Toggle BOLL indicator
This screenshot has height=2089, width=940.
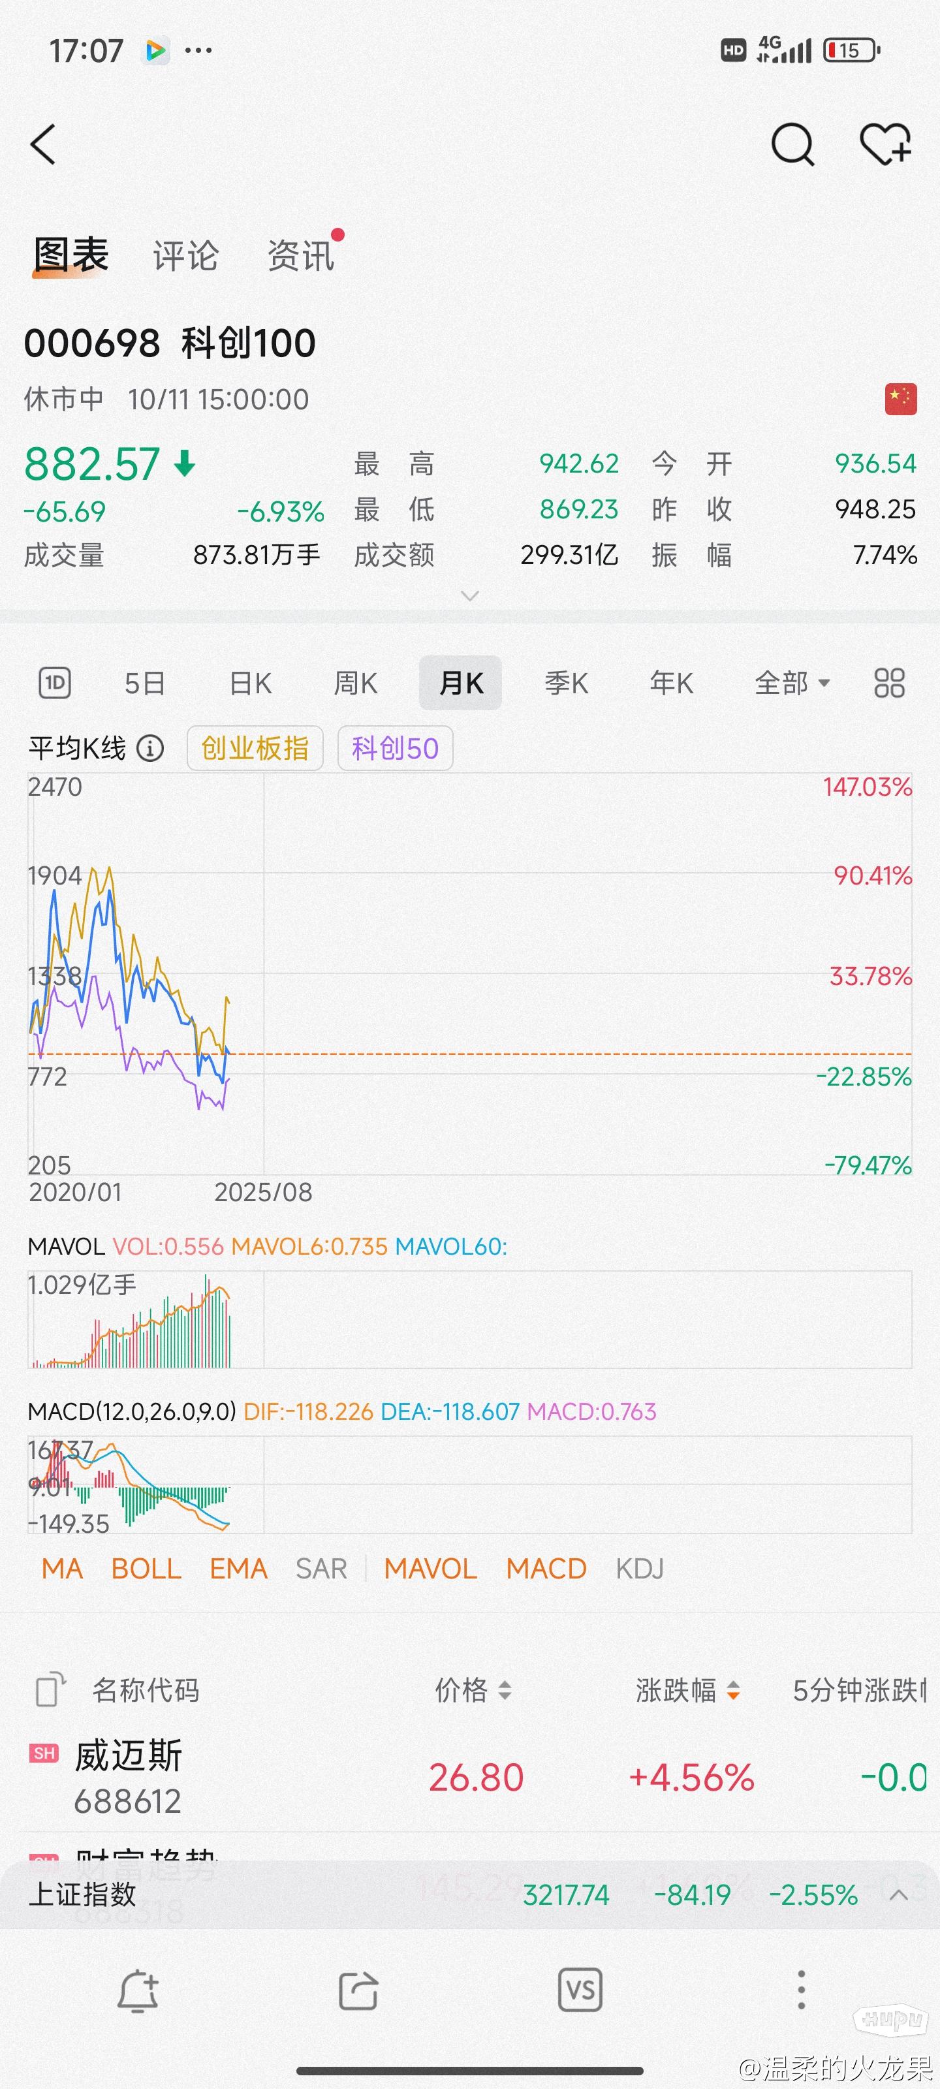146,1568
